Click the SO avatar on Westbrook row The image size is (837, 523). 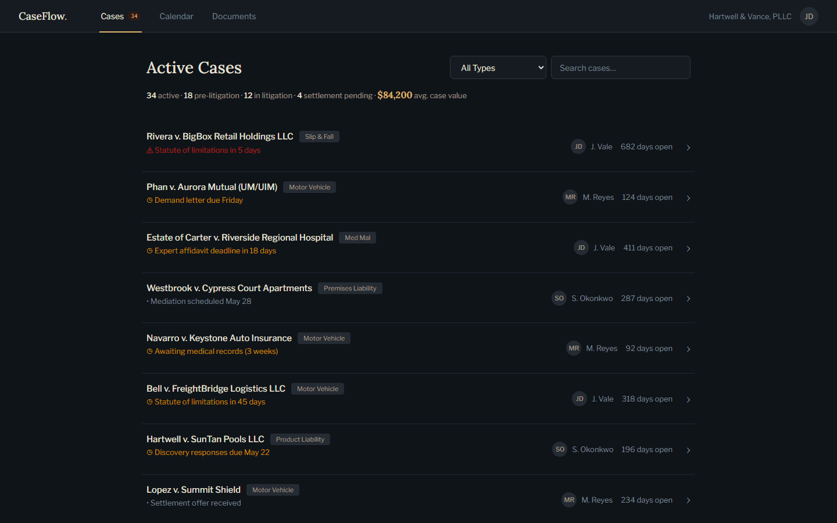(x=559, y=298)
